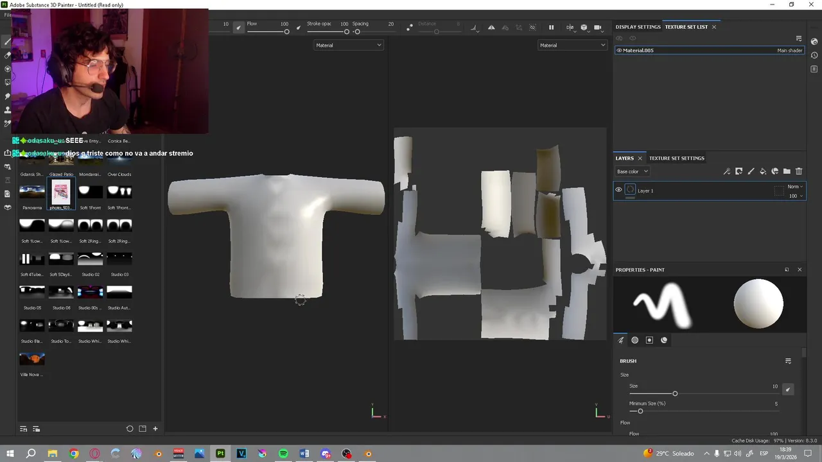
Task: Open the Log panel icon in right sidebar
Action: click(814, 69)
